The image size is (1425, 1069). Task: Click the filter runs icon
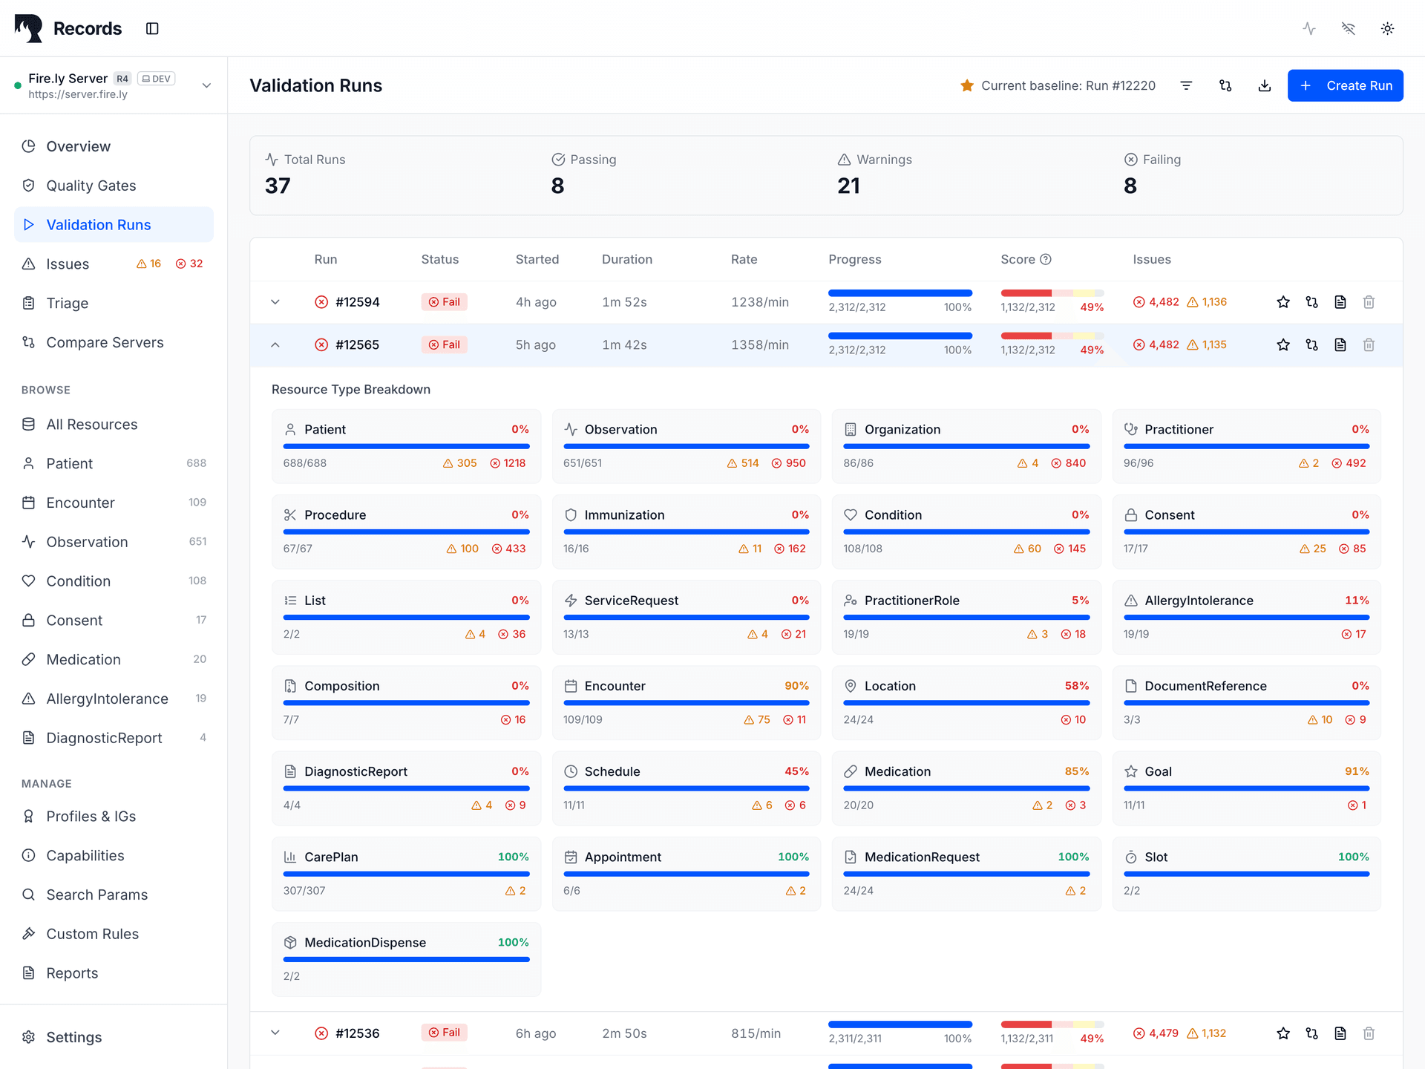[x=1186, y=85]
